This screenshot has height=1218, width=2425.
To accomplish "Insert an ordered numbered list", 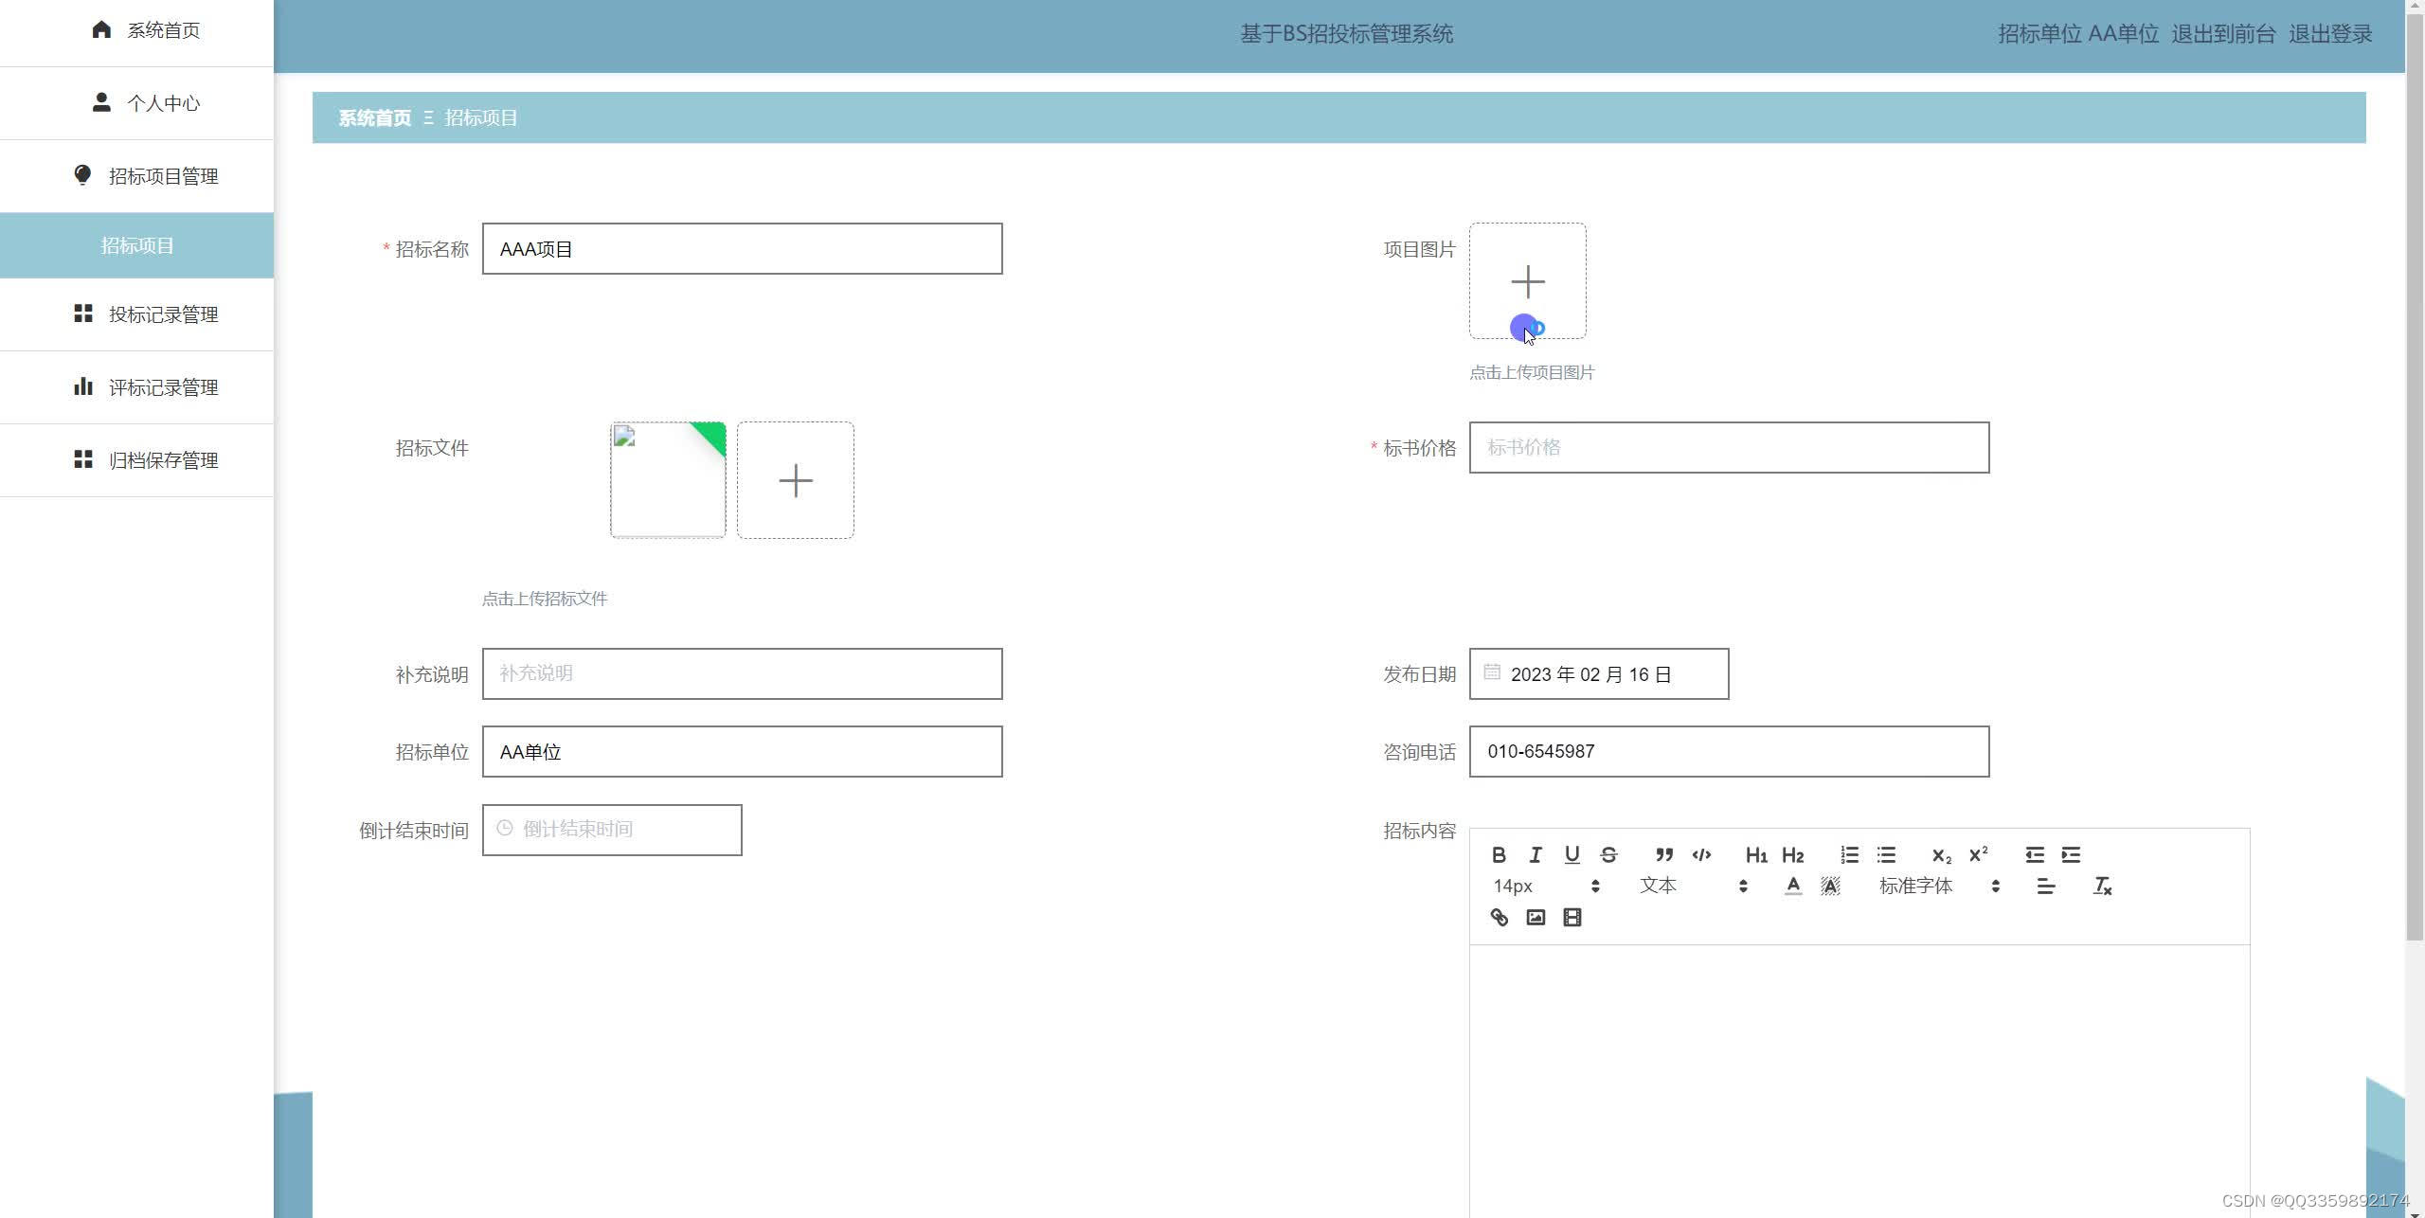I will point(1849,855).
